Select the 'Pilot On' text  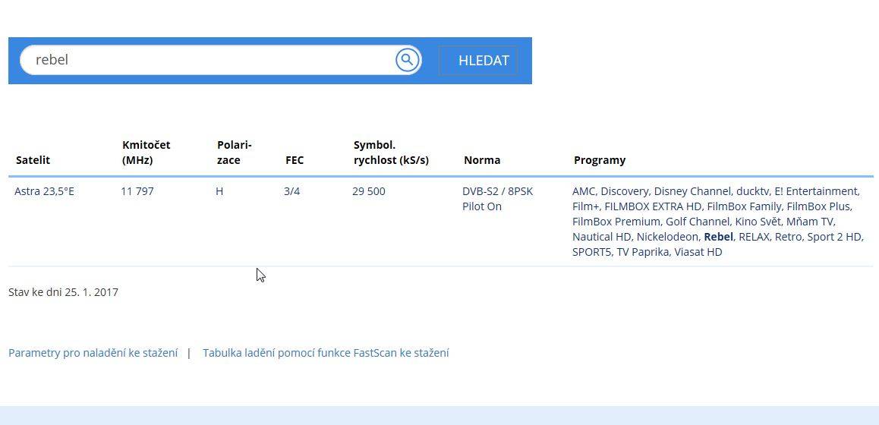(x=482, y=206)
